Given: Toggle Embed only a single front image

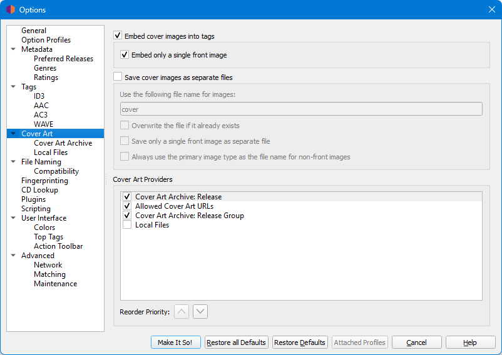Looking at the screenshot, I should coord(125,54).
